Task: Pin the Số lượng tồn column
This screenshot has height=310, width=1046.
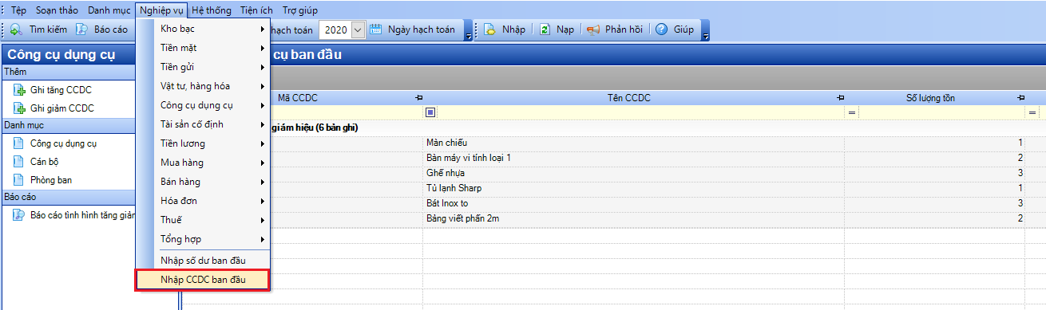Action: 1020,98
